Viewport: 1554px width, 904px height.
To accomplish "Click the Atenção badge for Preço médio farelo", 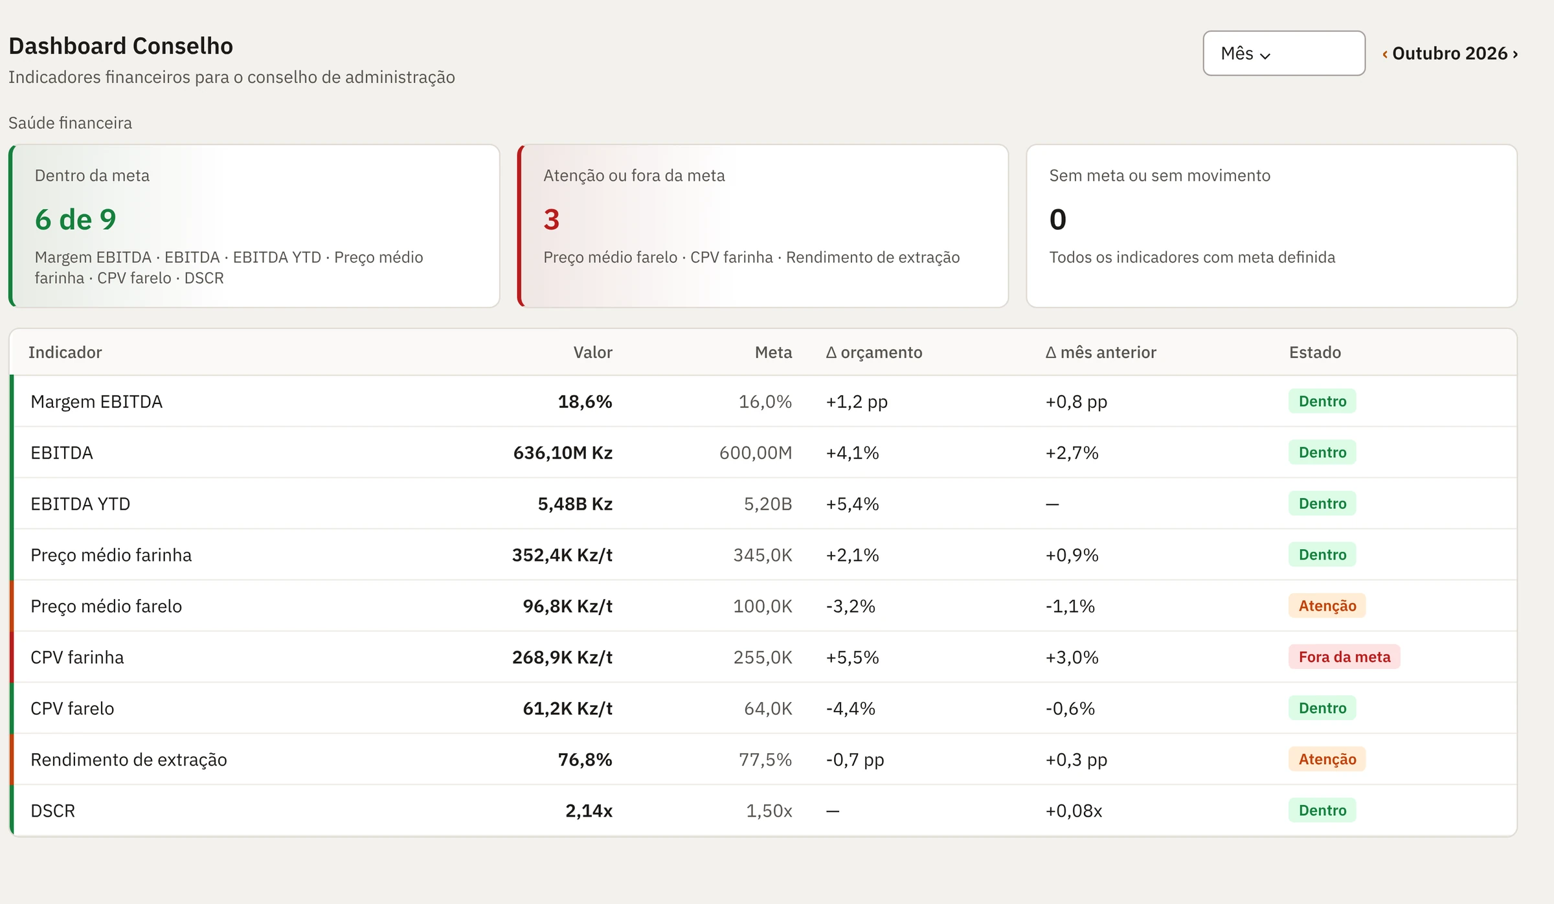I will click(x=1327, y=605).
